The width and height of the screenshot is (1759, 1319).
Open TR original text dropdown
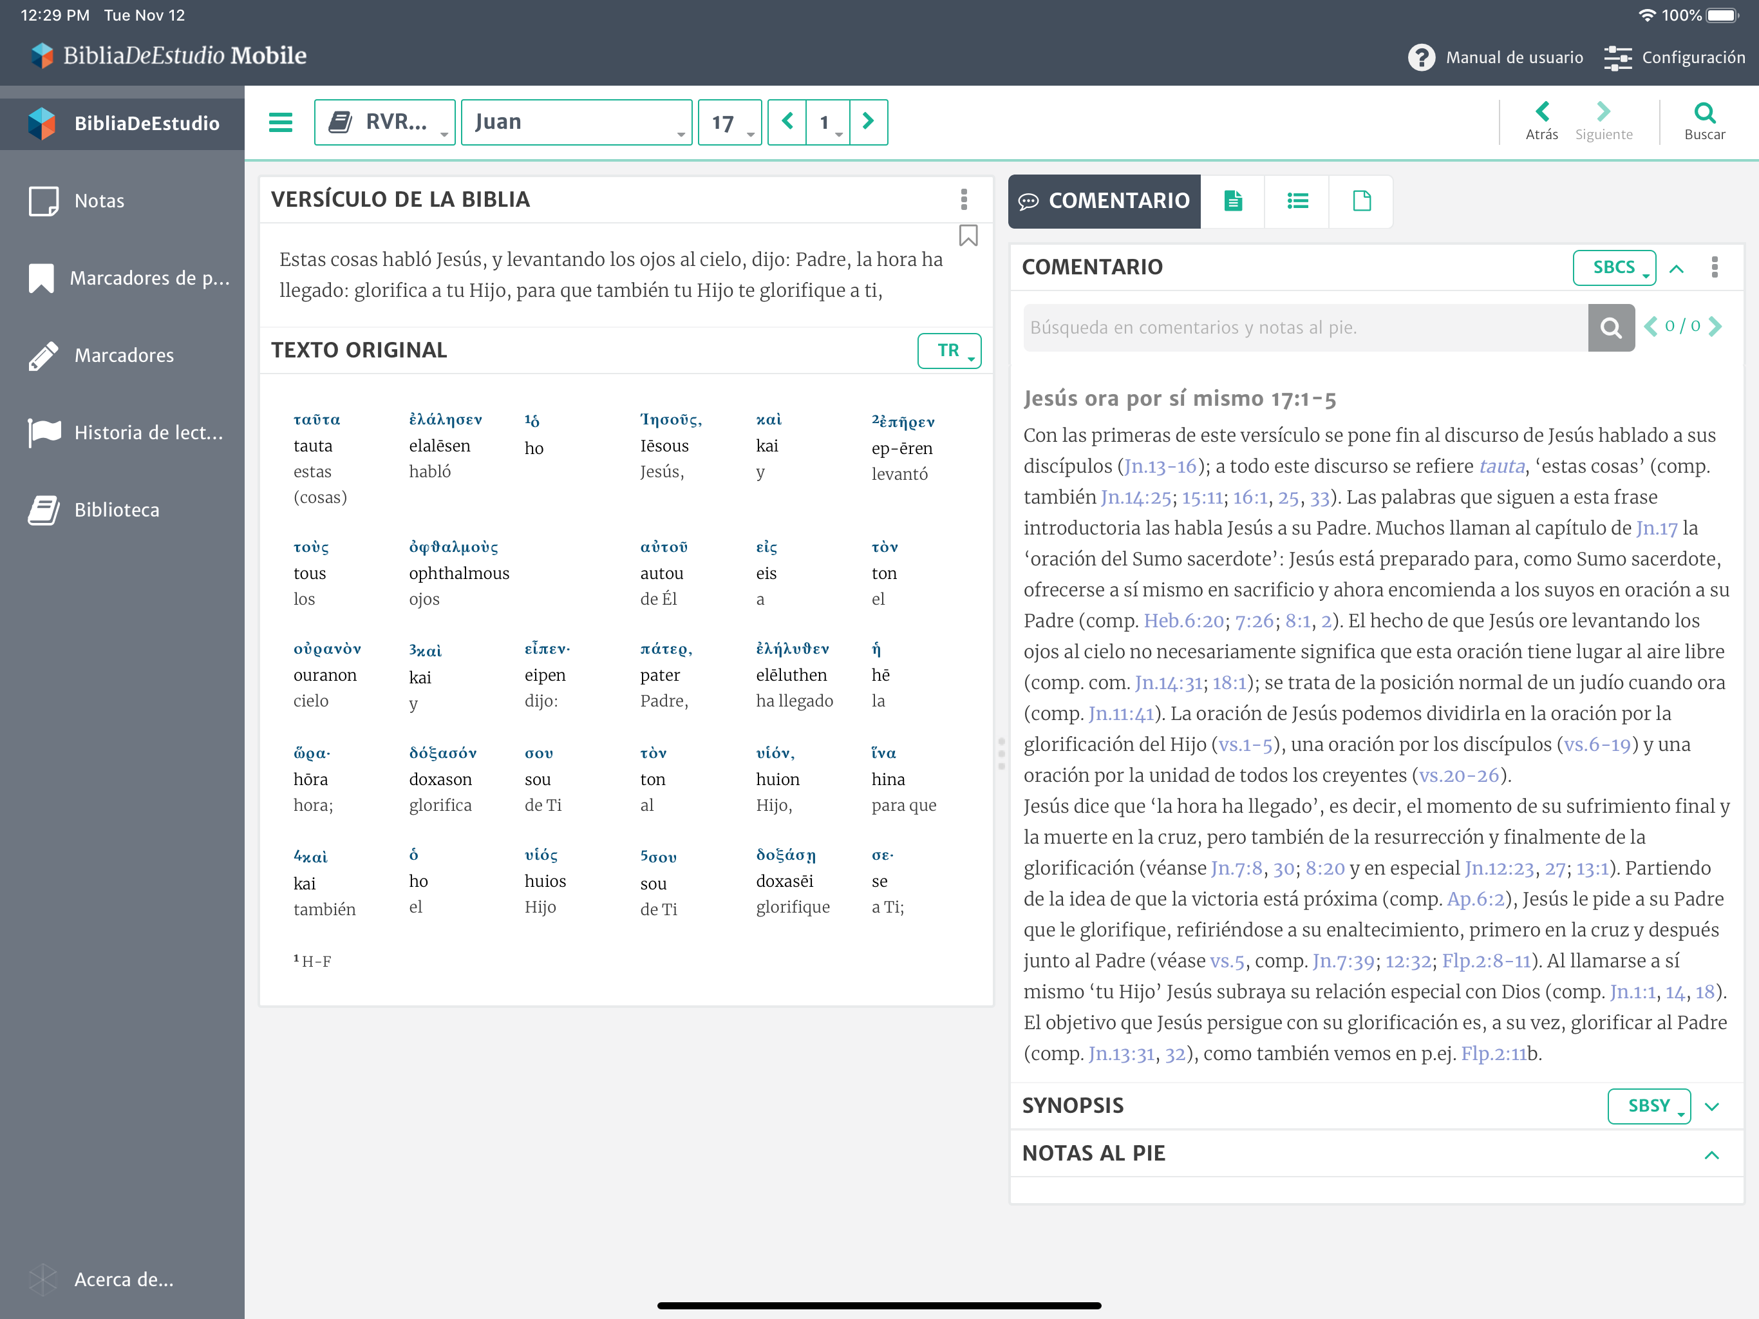[948, 351]
